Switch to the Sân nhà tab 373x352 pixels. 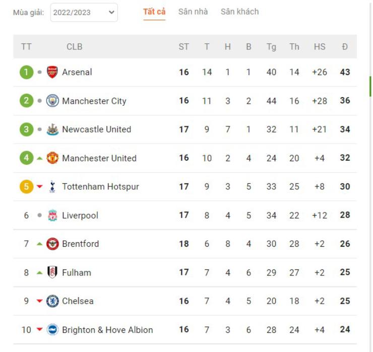click(193, 12)
